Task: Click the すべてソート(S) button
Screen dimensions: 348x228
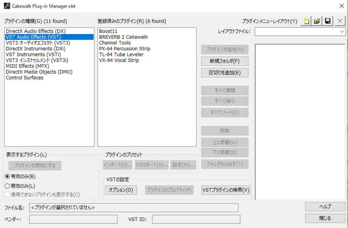Action: 225,113
